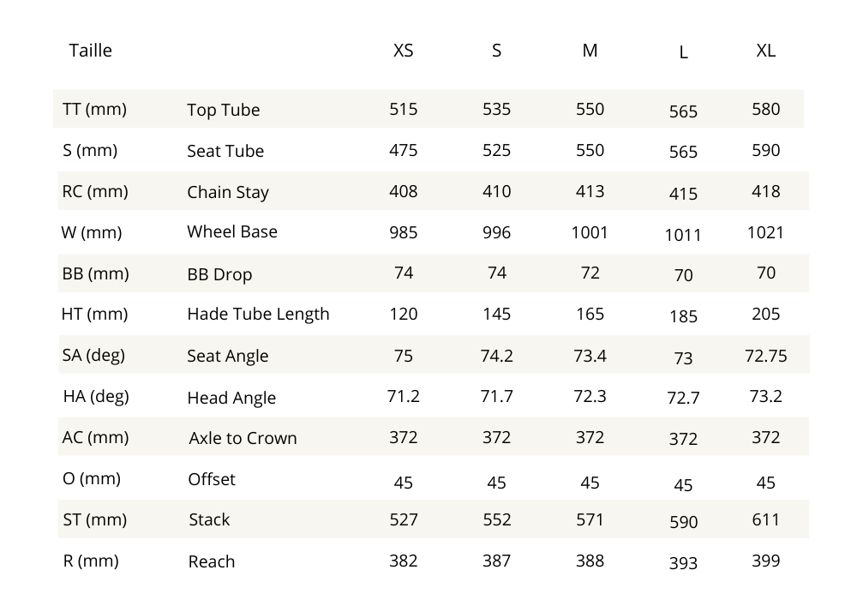Select the Head Angle row label
The image size is (857, 606).
click(x=231, y=398)
